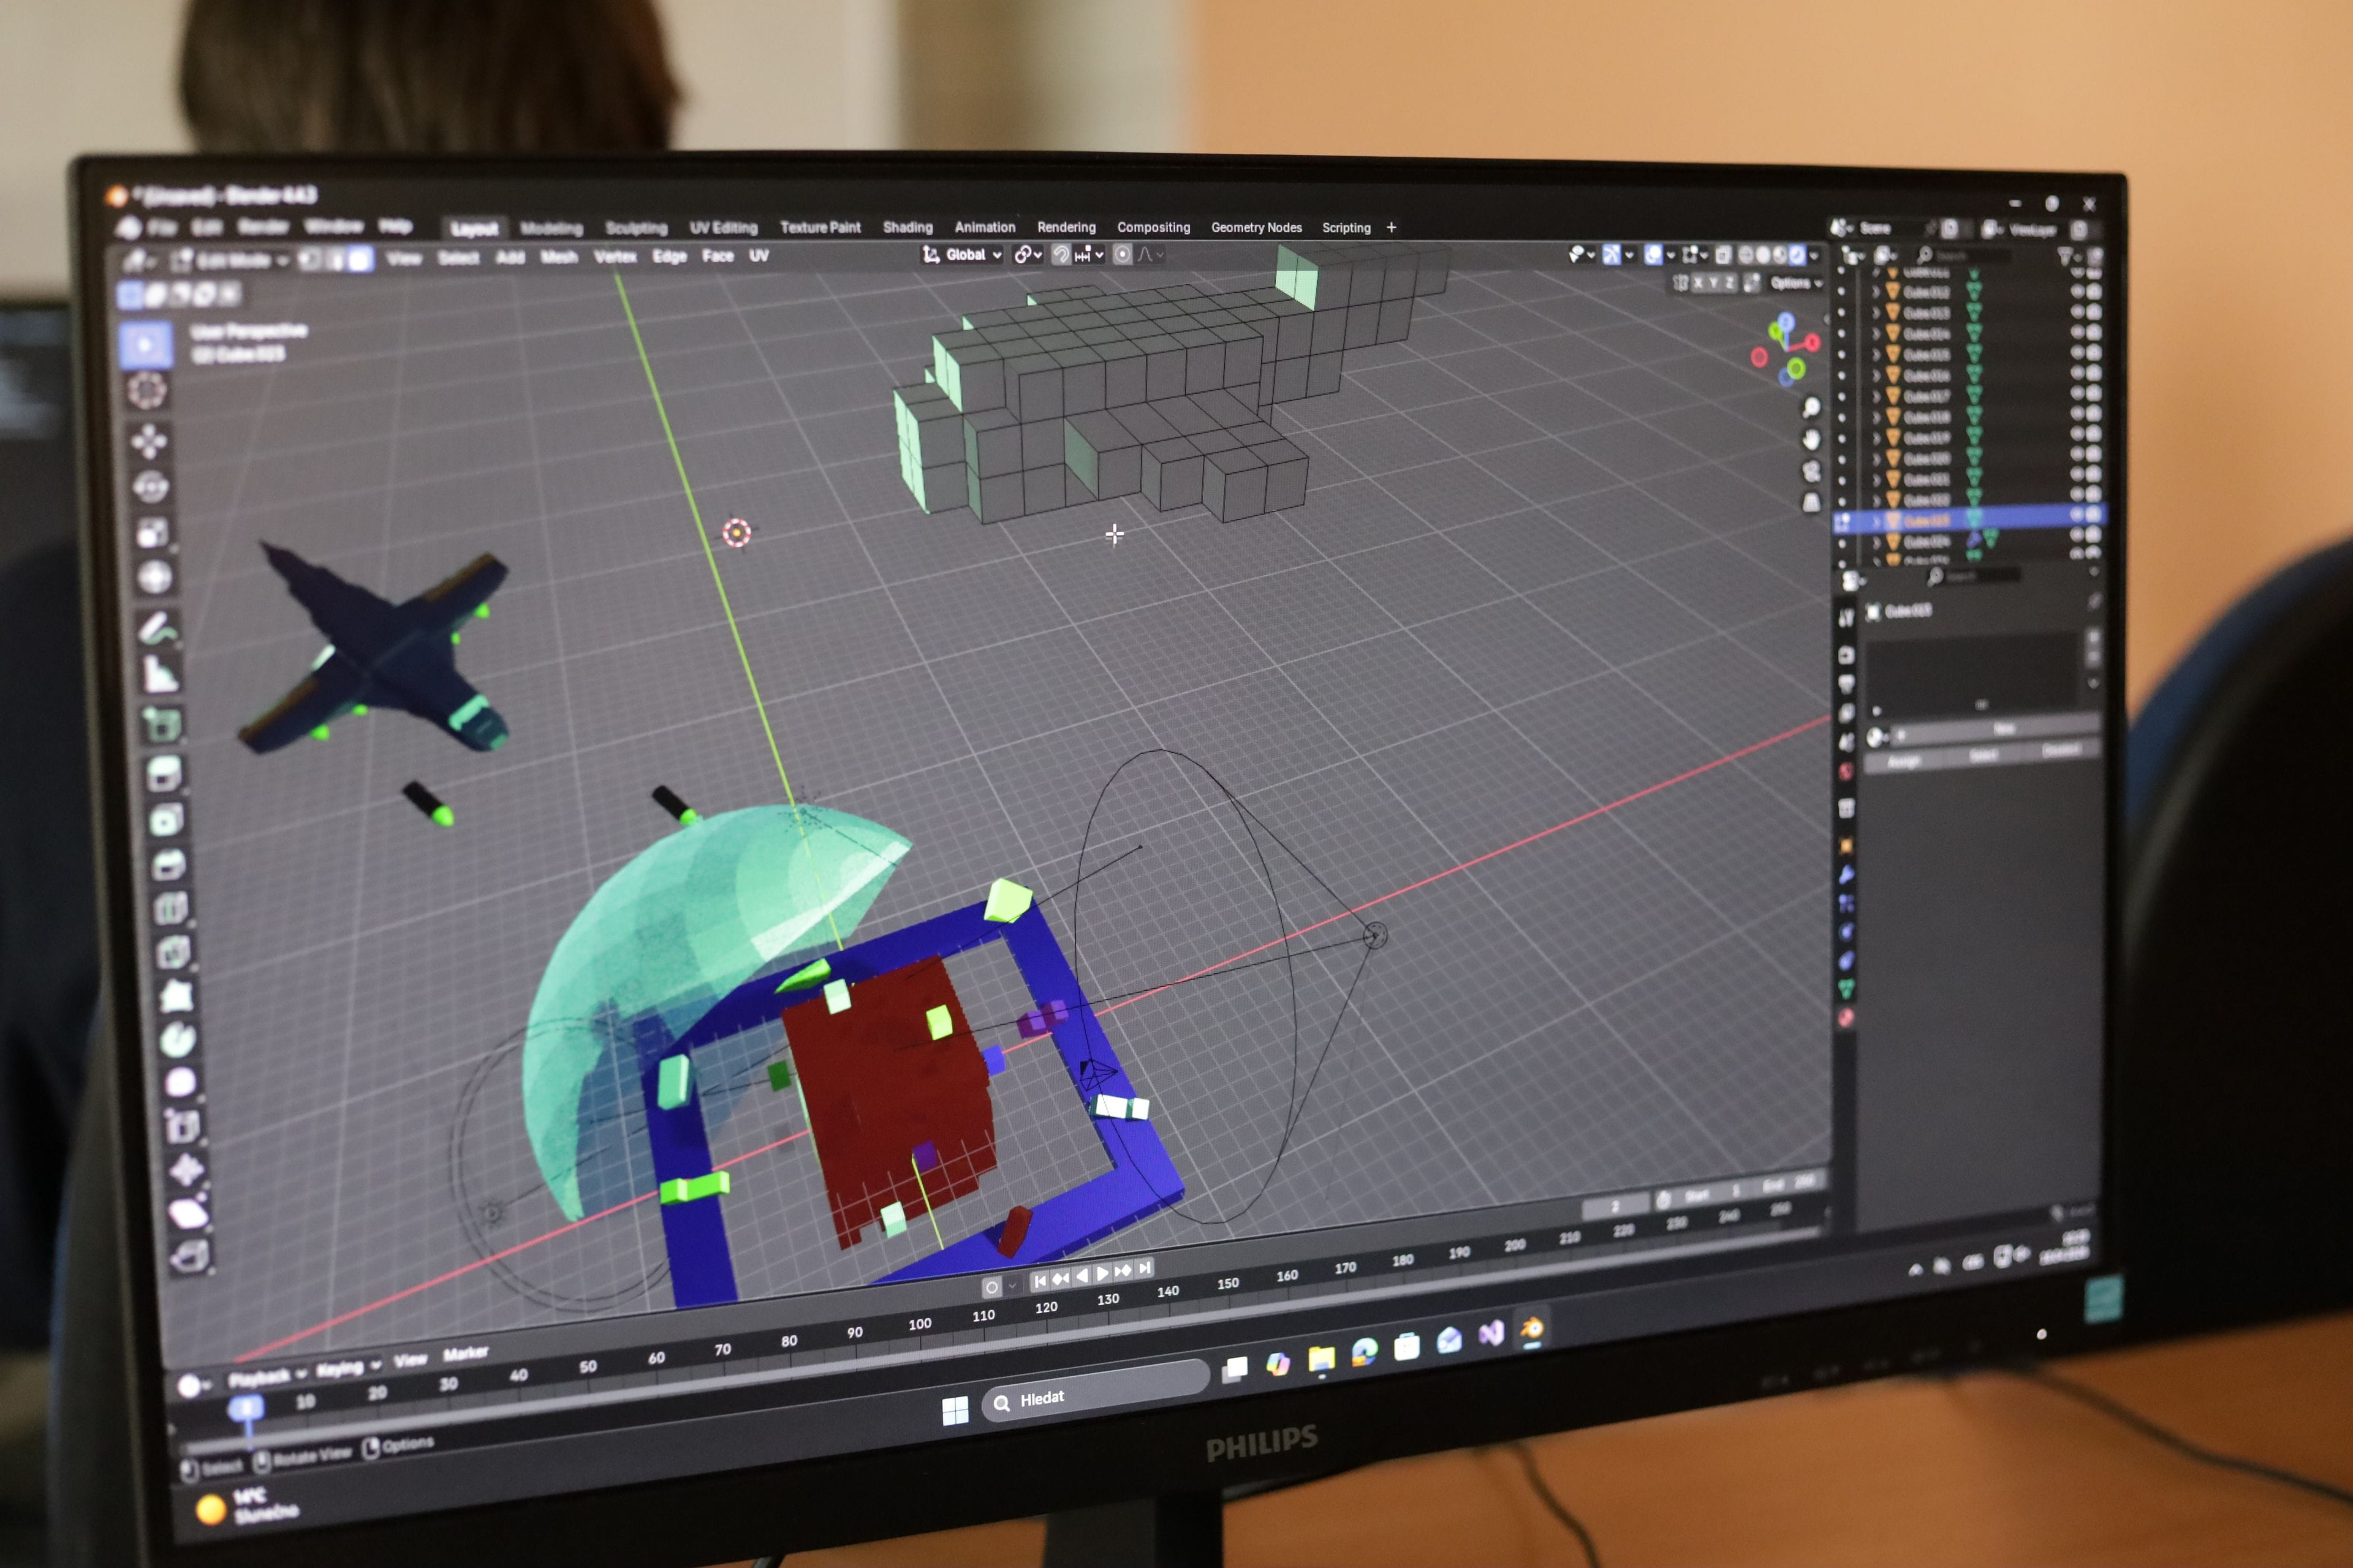Click the New material button

(1995, 730)
